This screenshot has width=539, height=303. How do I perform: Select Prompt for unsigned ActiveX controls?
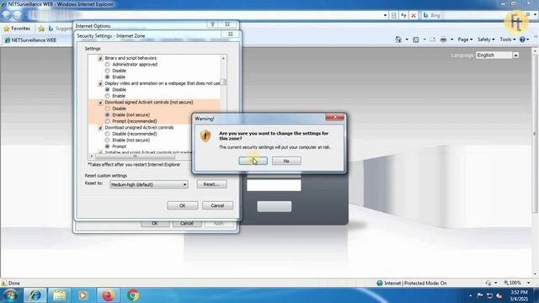(x=107, y=146)
